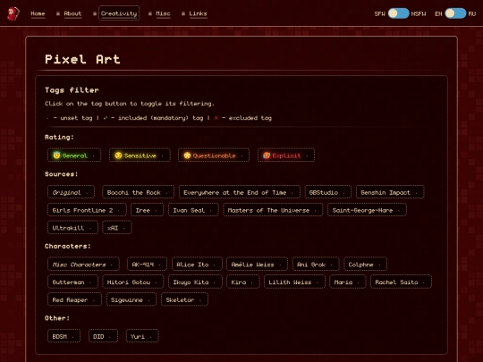The height and width of the screenshot is (362, 483).
Task: Toggle the General rating tag
Action: (x=74, y=156)
